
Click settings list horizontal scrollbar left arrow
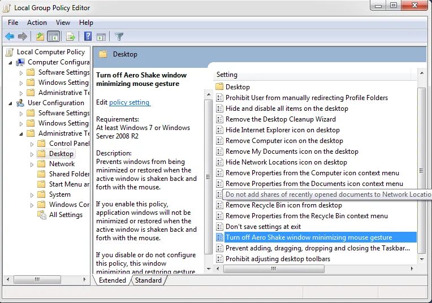[x=218, y=269]
